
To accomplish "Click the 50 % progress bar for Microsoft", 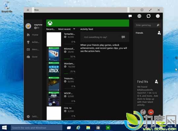I will tap(70, 59).
